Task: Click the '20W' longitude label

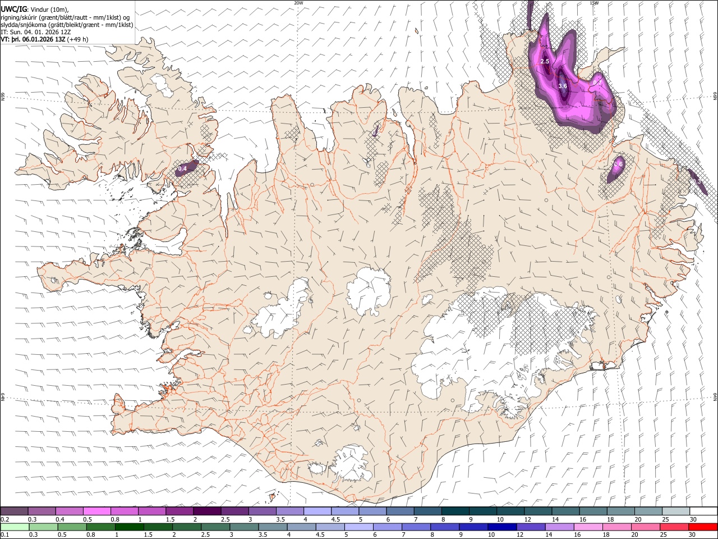Action: (298, 3)
